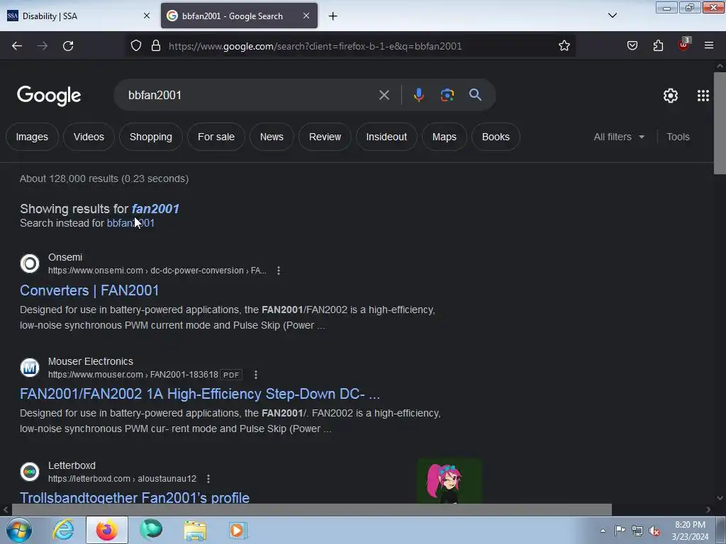Open the Windows Start menu
Screen dimensions: 726x544
click(x=19, y=530)
